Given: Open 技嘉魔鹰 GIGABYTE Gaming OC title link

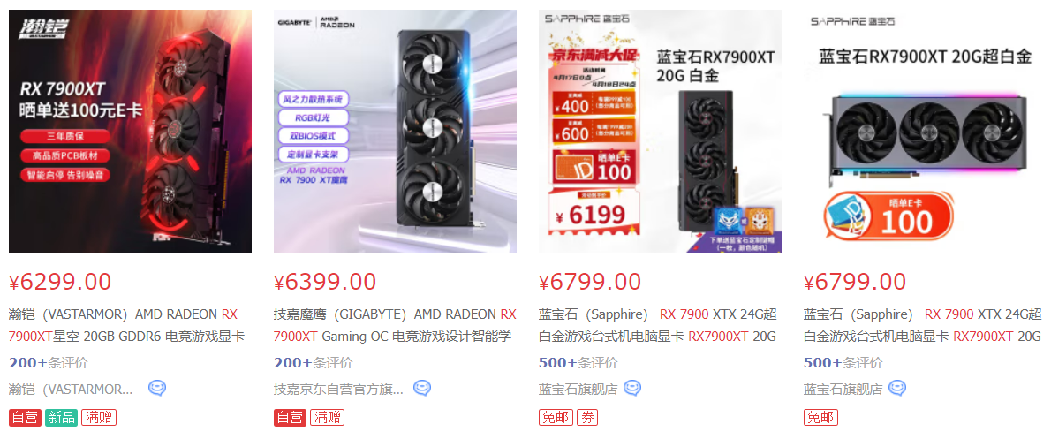Looking at the screenshot, I should coord(395,325).
